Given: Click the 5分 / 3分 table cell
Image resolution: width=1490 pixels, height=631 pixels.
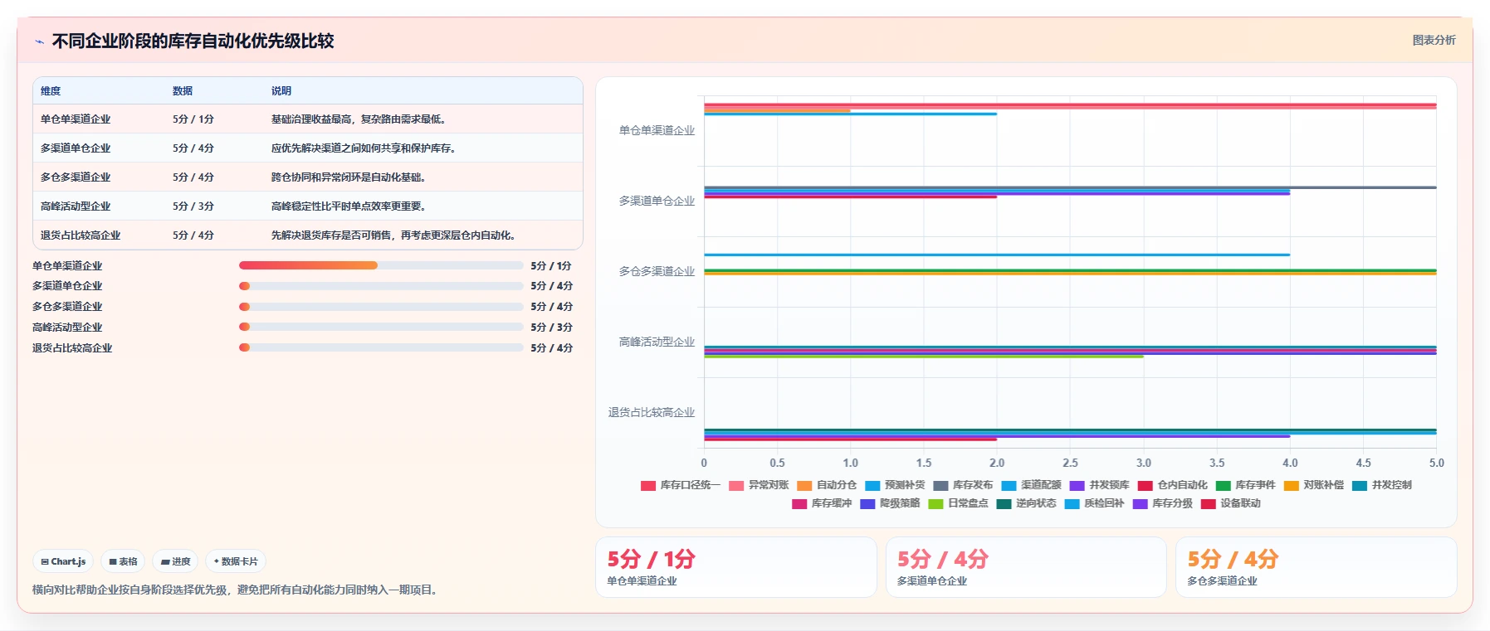Looking at the screenshot, I should [193, 206].
